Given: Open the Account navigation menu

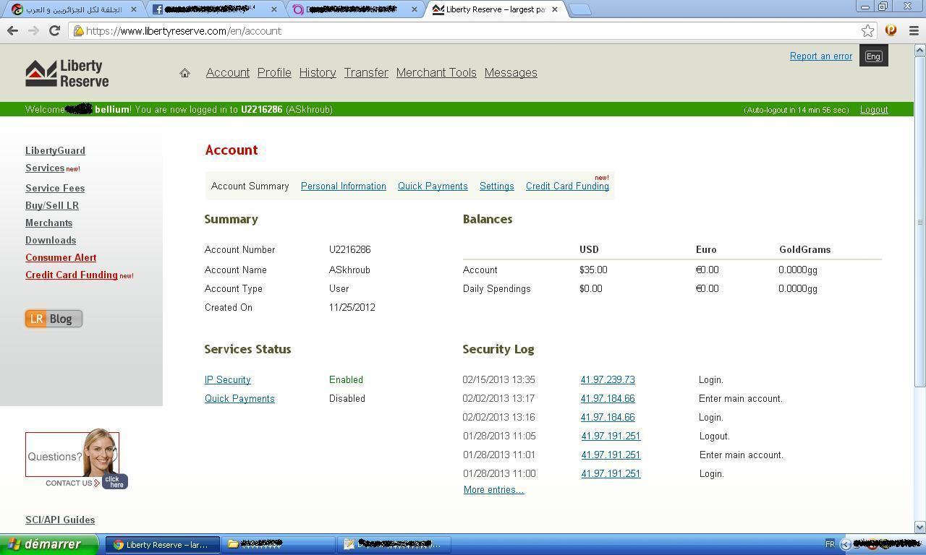Looking at the screenshot, I should [228, 72].
